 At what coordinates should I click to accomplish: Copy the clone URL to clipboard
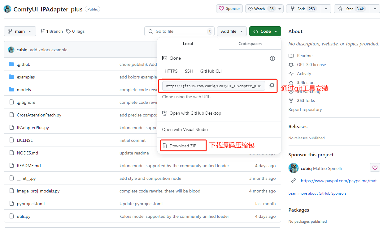(x=271, y=86)
